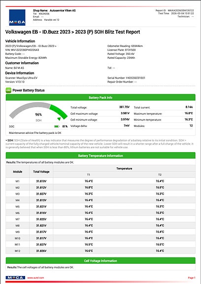Click the Page 1 footer label
The image size is (201, 284).
tap(192, 278)
